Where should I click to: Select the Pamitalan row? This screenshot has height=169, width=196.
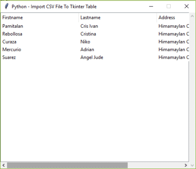click(x=95, y=26)
